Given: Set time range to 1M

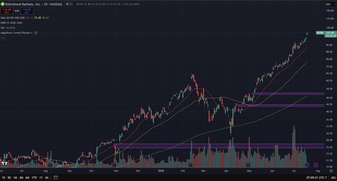Looking at the screenshot, I should pyautogui.click(x=15, y=178).
